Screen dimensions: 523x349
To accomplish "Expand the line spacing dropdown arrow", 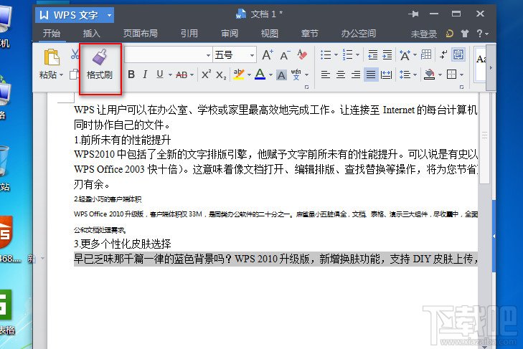I will click(415, 75).
